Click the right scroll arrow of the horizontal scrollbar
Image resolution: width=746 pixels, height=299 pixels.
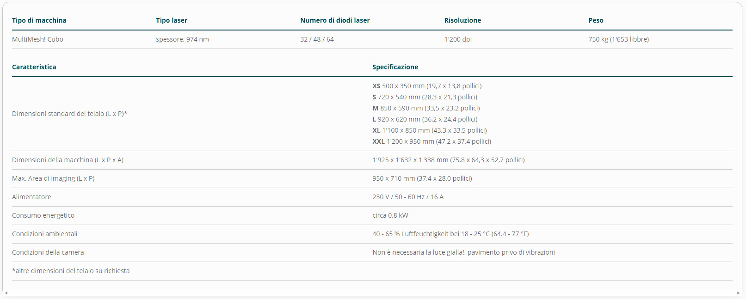pyautogui.click(x=738, y=293)
